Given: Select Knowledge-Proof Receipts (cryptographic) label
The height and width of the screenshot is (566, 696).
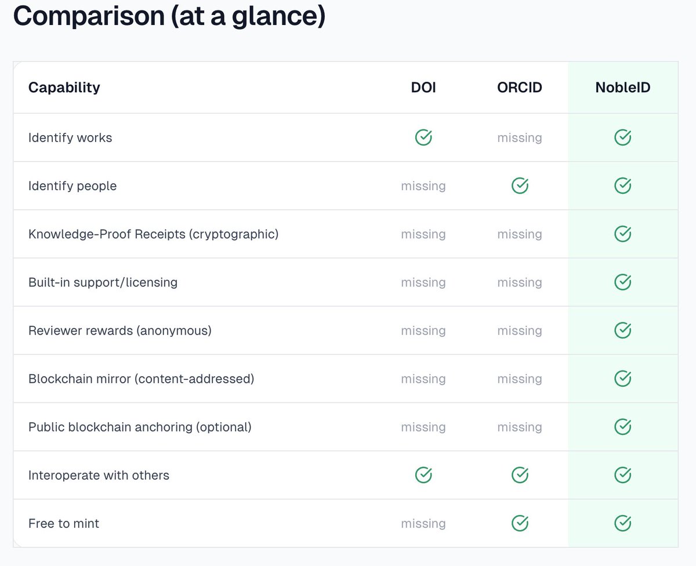Looking at the screenshot, I should 153,234.
